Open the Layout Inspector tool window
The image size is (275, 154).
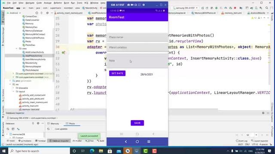point(260,141)
